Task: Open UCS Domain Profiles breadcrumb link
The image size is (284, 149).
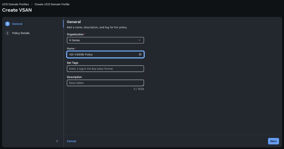Action: (x=15, y=4)
